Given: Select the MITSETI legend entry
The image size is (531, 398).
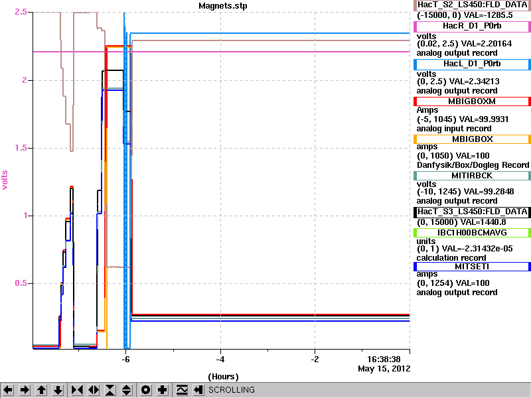Looking at the screenshot, I should click(472, 267).
